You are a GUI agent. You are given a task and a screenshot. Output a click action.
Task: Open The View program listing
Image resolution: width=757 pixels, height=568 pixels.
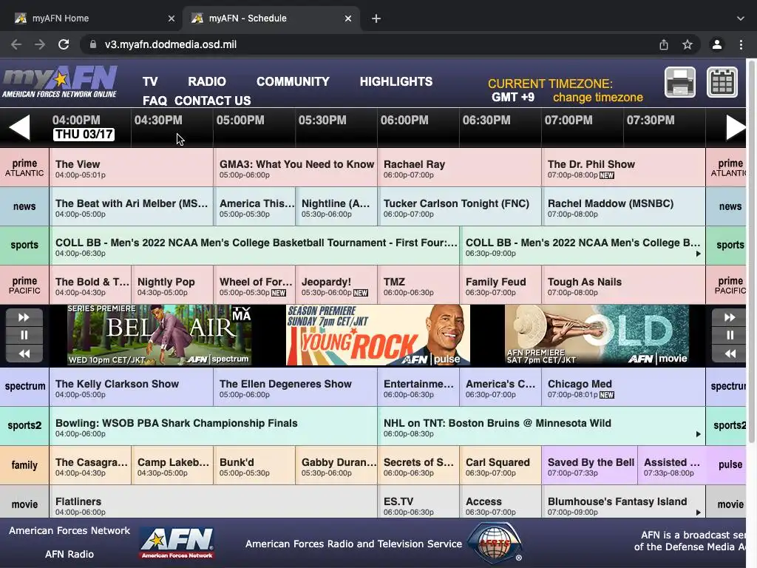click(x=132, y=167)
